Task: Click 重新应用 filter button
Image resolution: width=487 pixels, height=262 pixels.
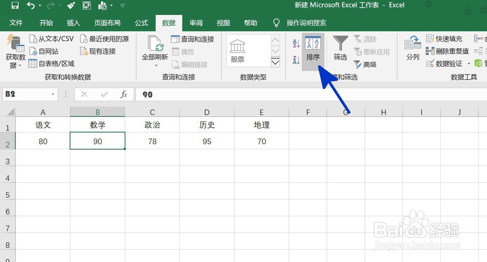Action: (x=372, y=52)
